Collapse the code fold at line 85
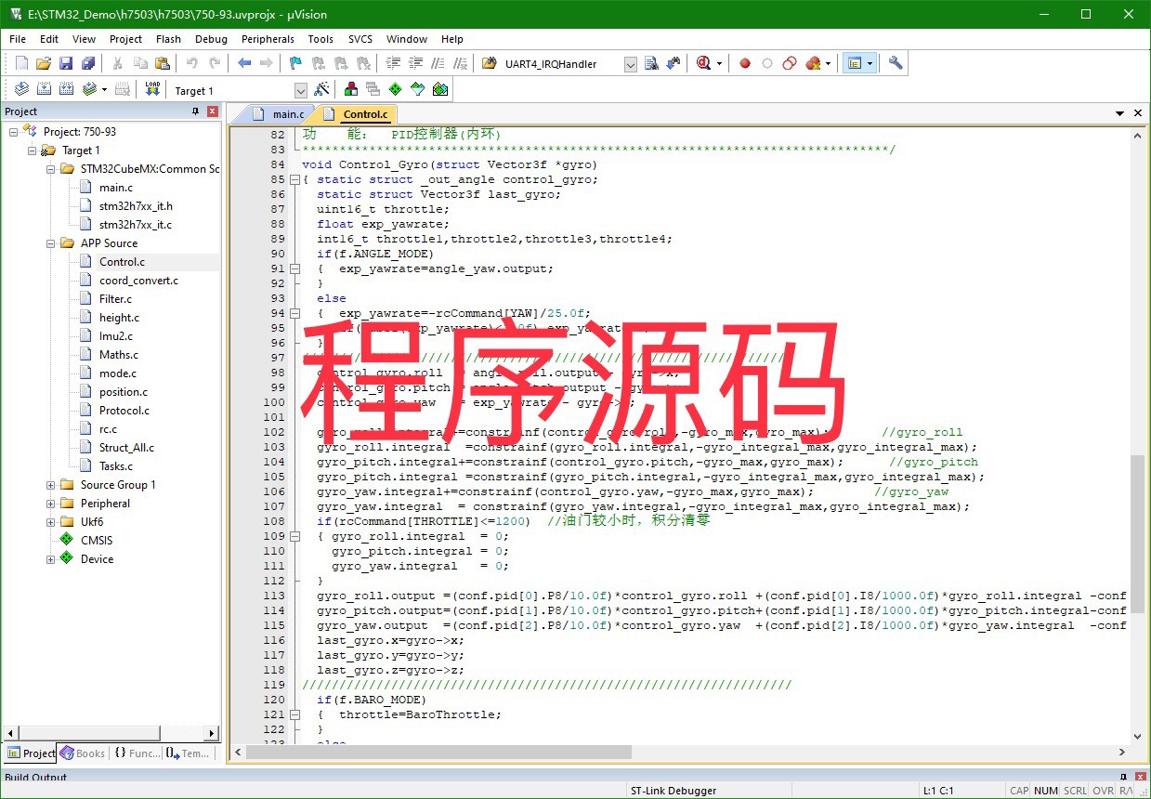 [x=296, y=179]
